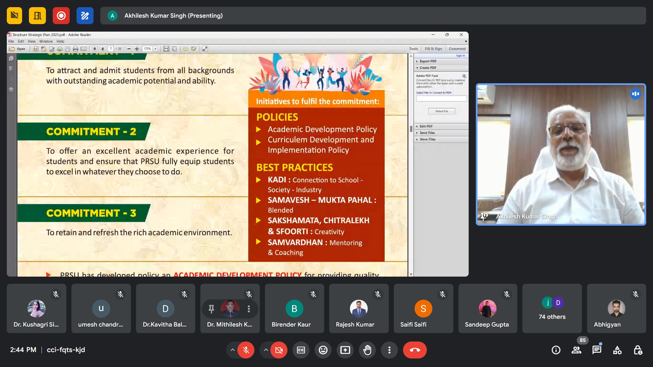Unpin Dr. Mithilesh participant tile

click(211, 309)
